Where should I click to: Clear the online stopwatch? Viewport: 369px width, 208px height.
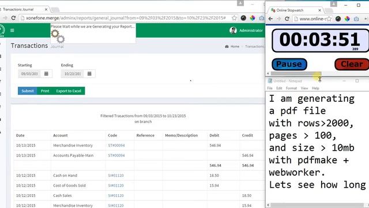coord(352,64)
